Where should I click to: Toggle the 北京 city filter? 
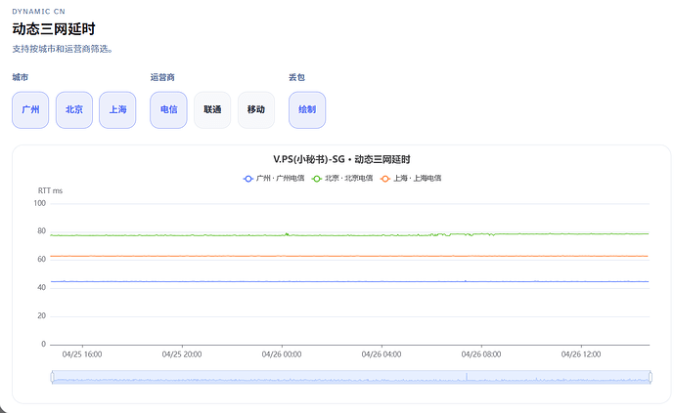pos(74,110)
